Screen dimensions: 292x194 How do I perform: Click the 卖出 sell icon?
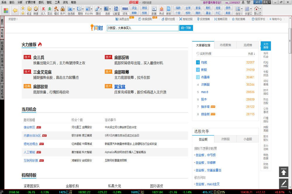pos(50,10)
